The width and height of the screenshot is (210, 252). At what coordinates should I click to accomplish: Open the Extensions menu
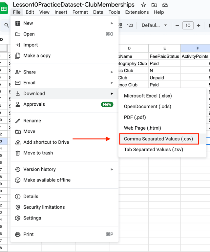coord(137,12)
